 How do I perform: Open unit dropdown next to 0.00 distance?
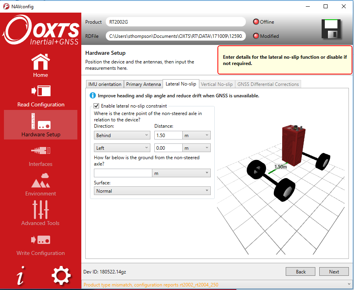click(197, 148)
